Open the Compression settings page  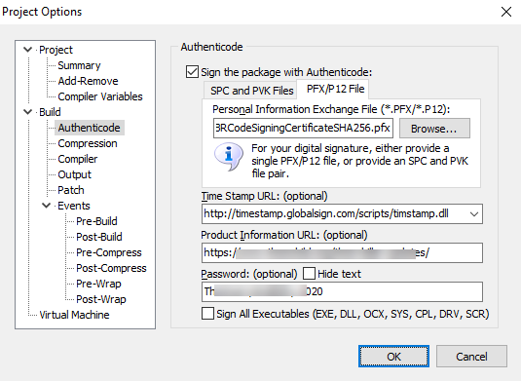(88, 143)
